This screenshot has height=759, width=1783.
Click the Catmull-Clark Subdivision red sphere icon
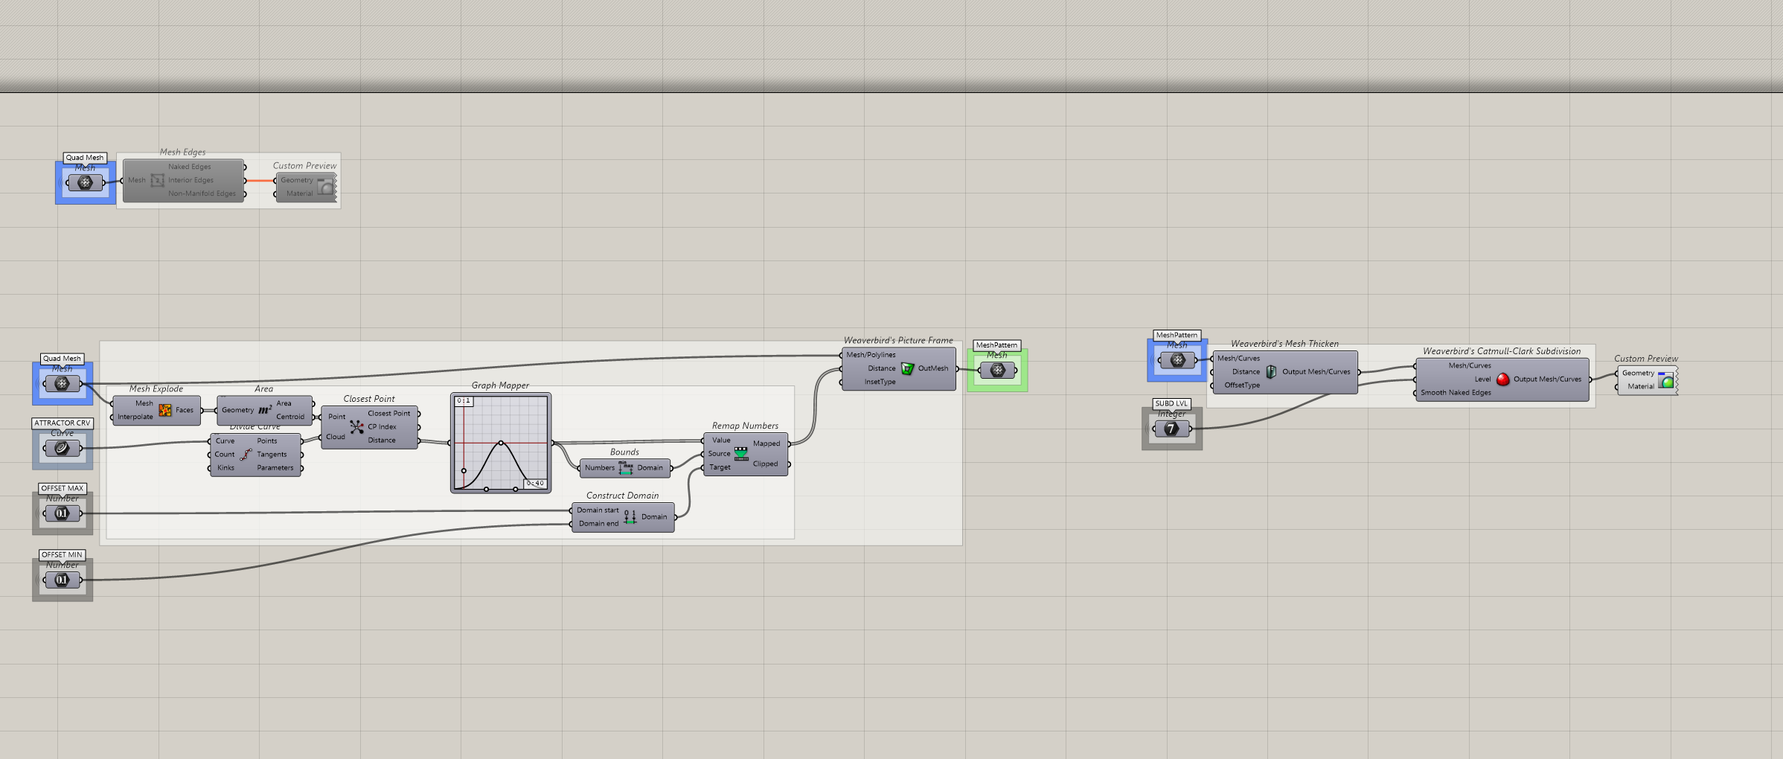[x=1502, y=379]
